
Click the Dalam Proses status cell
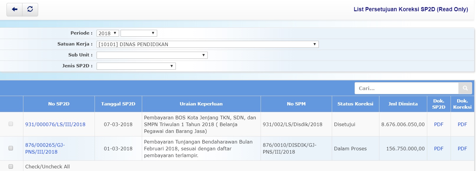pyautogui.click(x=355, y=149)
